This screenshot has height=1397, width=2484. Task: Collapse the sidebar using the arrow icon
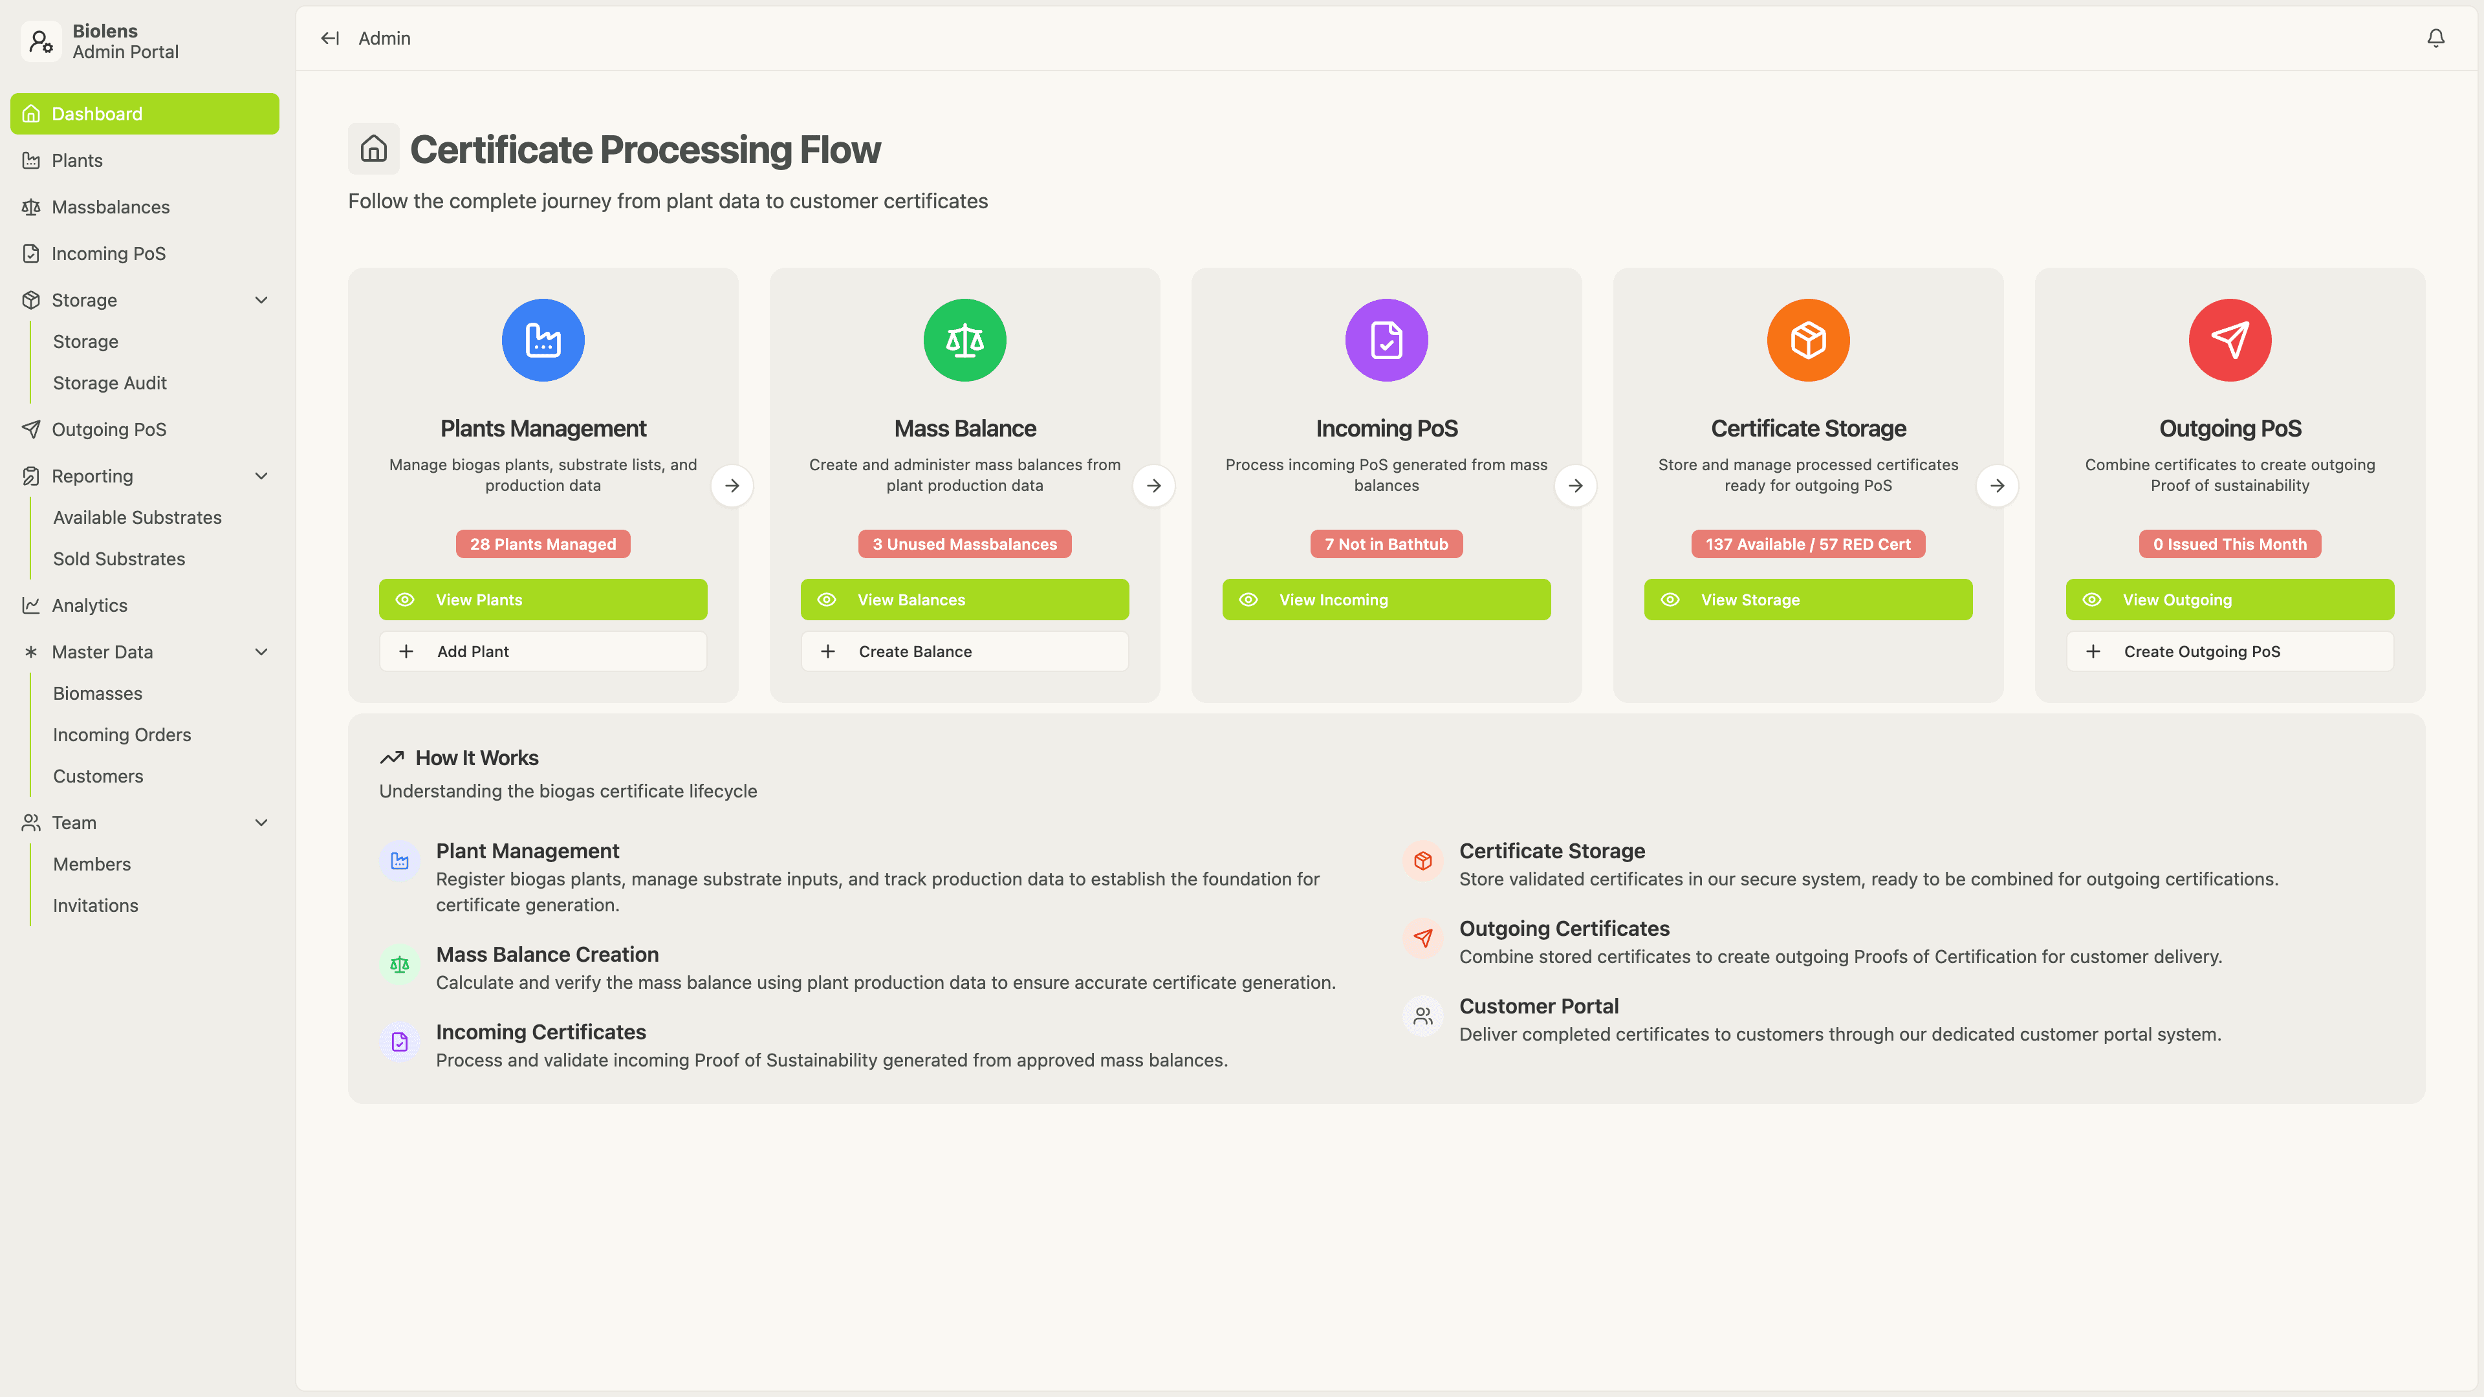click(329, 38)
